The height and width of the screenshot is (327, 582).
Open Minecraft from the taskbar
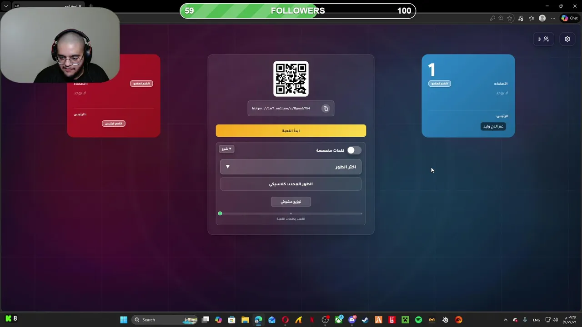405,320
